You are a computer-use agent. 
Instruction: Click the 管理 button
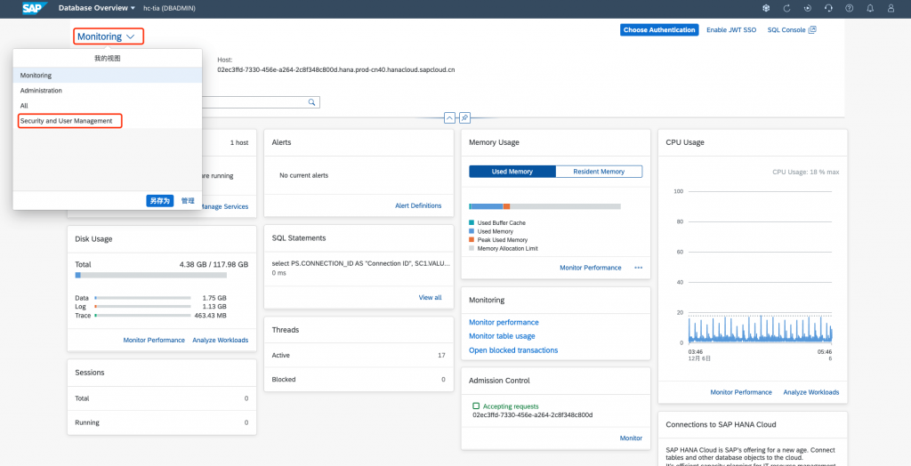coord(188,200)
